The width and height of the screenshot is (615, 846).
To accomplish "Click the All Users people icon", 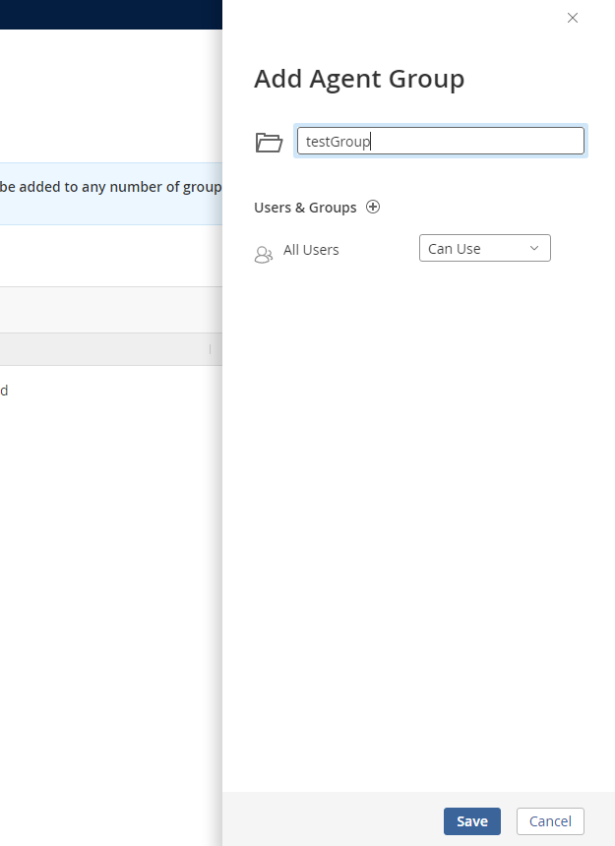I will tap(264, 254).
